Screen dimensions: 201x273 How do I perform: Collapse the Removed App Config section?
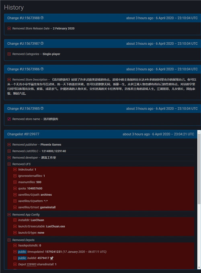point(9,215)
